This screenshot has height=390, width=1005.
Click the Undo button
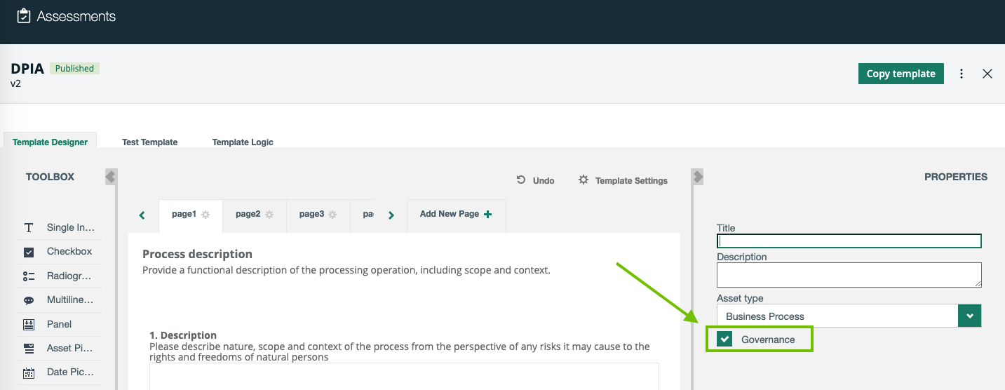pyautogui.click(x=536, y=180)
